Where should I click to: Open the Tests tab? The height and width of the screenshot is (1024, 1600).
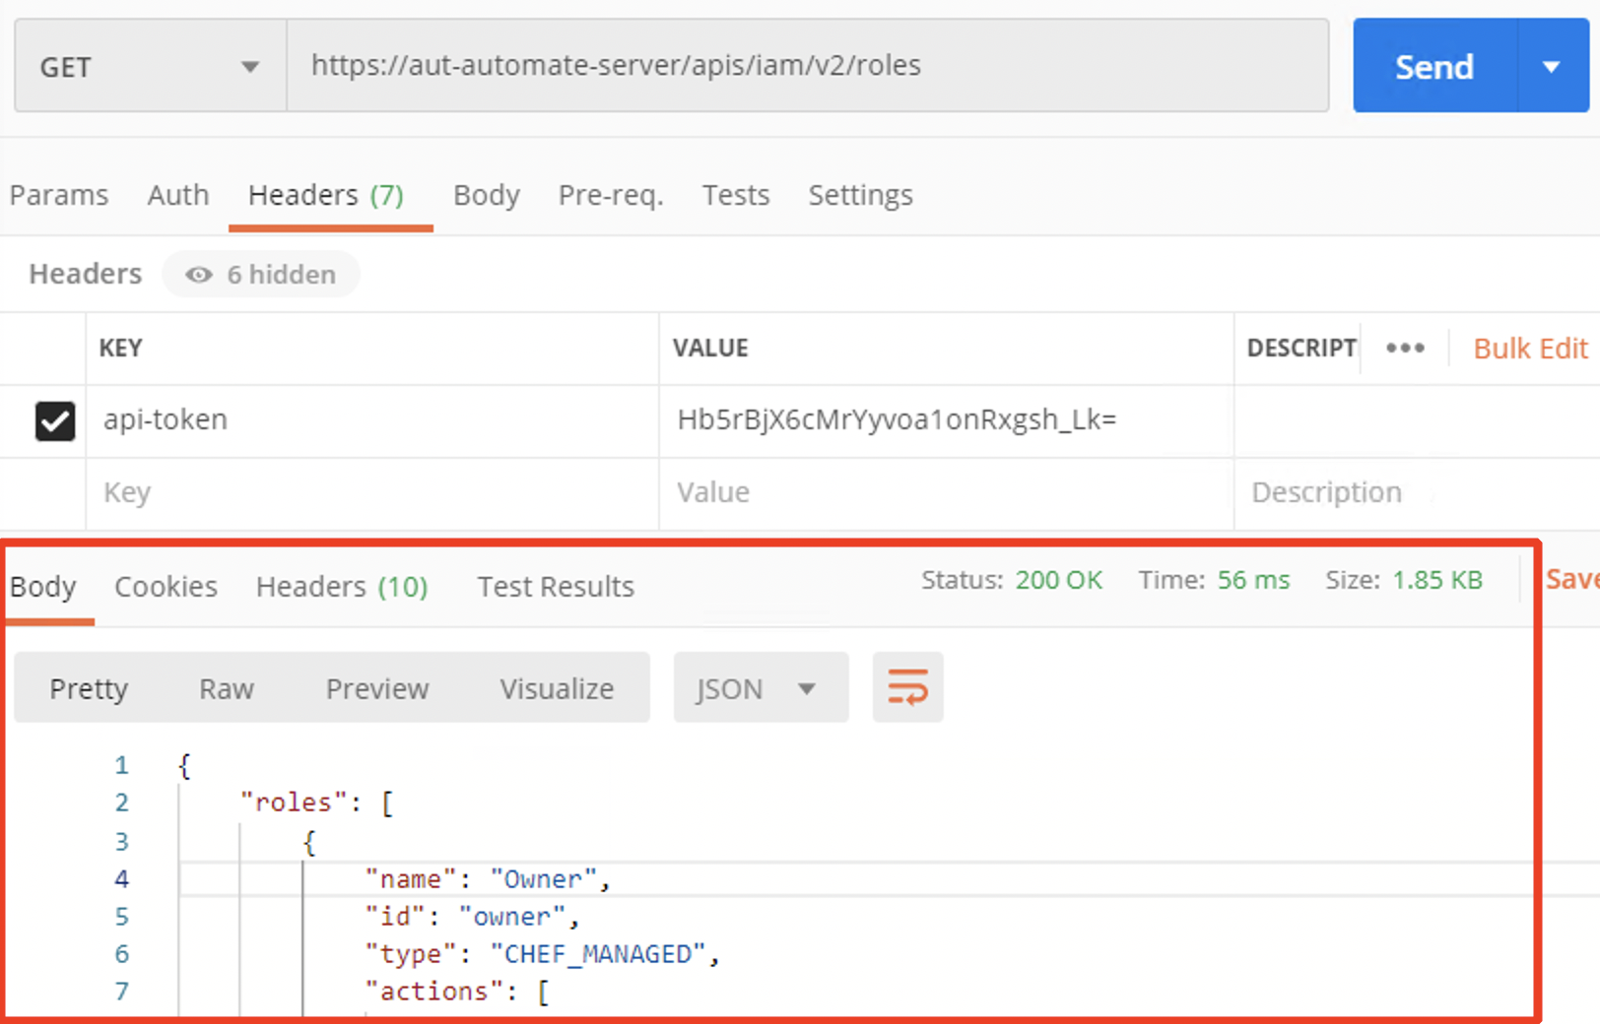[x=736, y=195]
